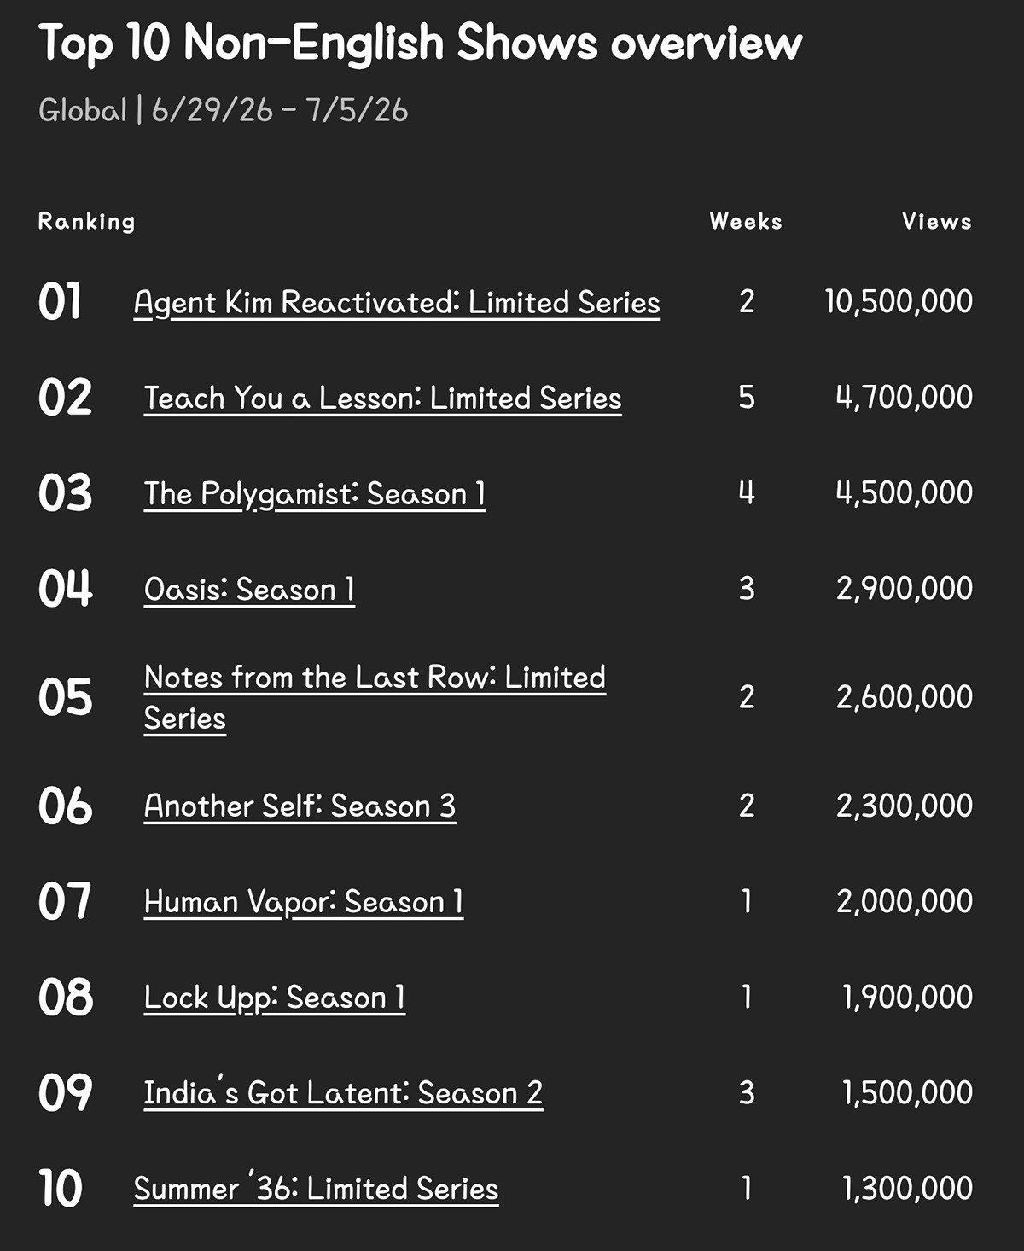Click the Views column header
This screenshot has width=1024, height=1251.
[937, 221]
